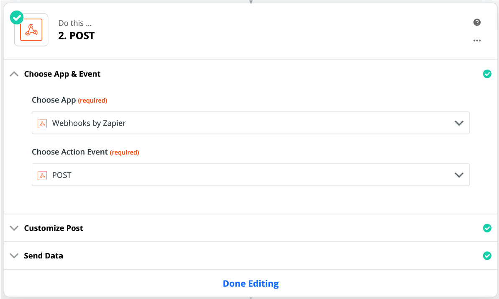499x299 pixels.
Task: Expand the Customize Post section
Action: pos(14,228)
